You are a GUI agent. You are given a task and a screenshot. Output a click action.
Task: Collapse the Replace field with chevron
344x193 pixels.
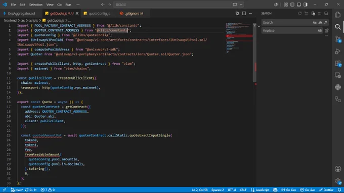tap(259, 26)
